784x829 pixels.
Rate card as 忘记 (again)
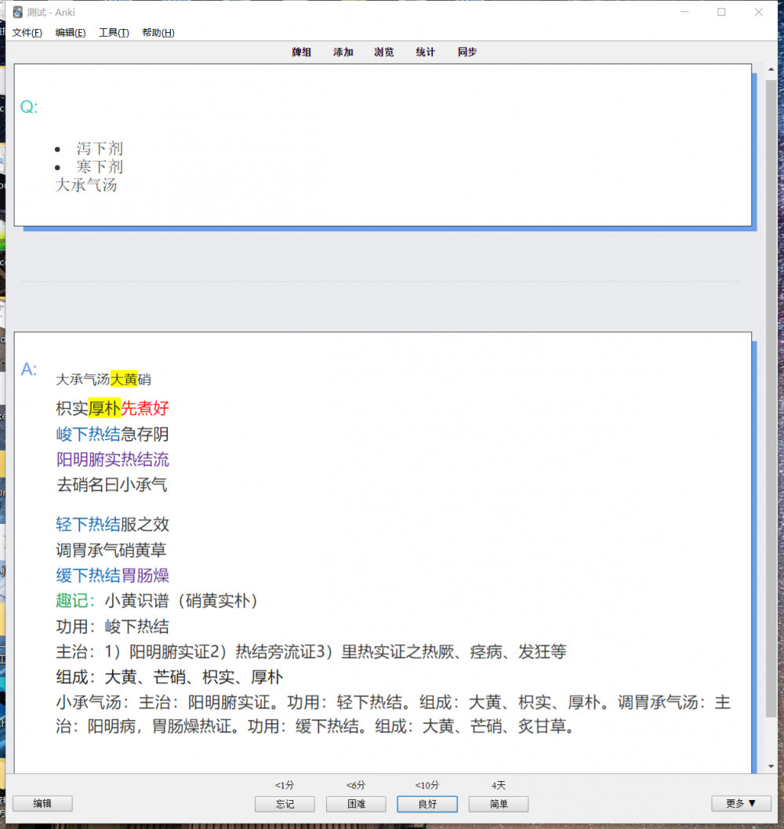click(x=285, y=804)
